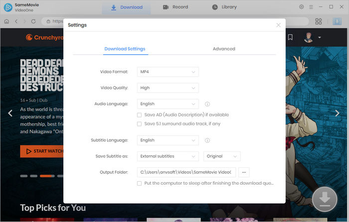The height and width of the screenshot is (222, 349).
Task: Click info icon beside Subtitle Language
Action: click(x=207, y=140)
